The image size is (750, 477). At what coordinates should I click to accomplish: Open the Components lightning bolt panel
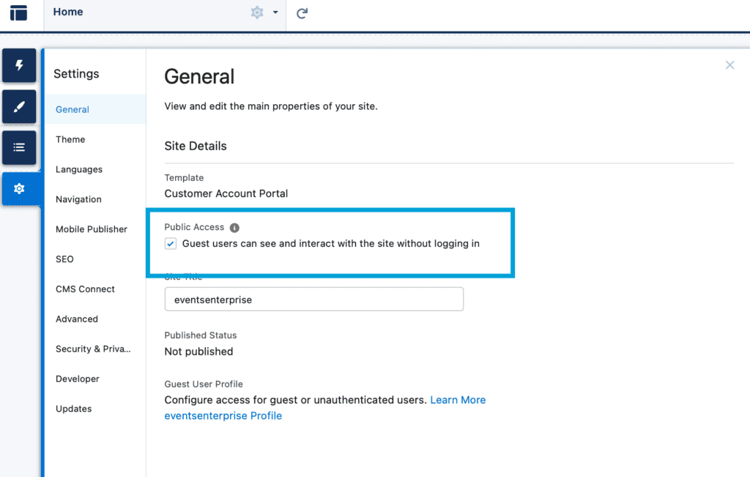[x=19, y=65]
